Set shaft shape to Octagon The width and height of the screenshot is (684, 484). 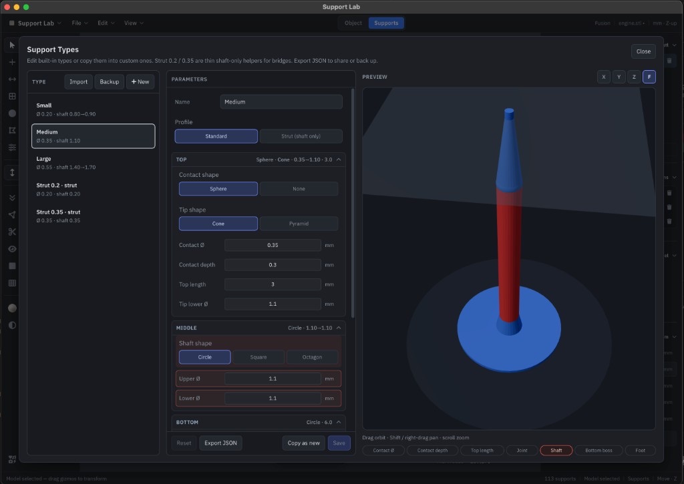(312, 357)
